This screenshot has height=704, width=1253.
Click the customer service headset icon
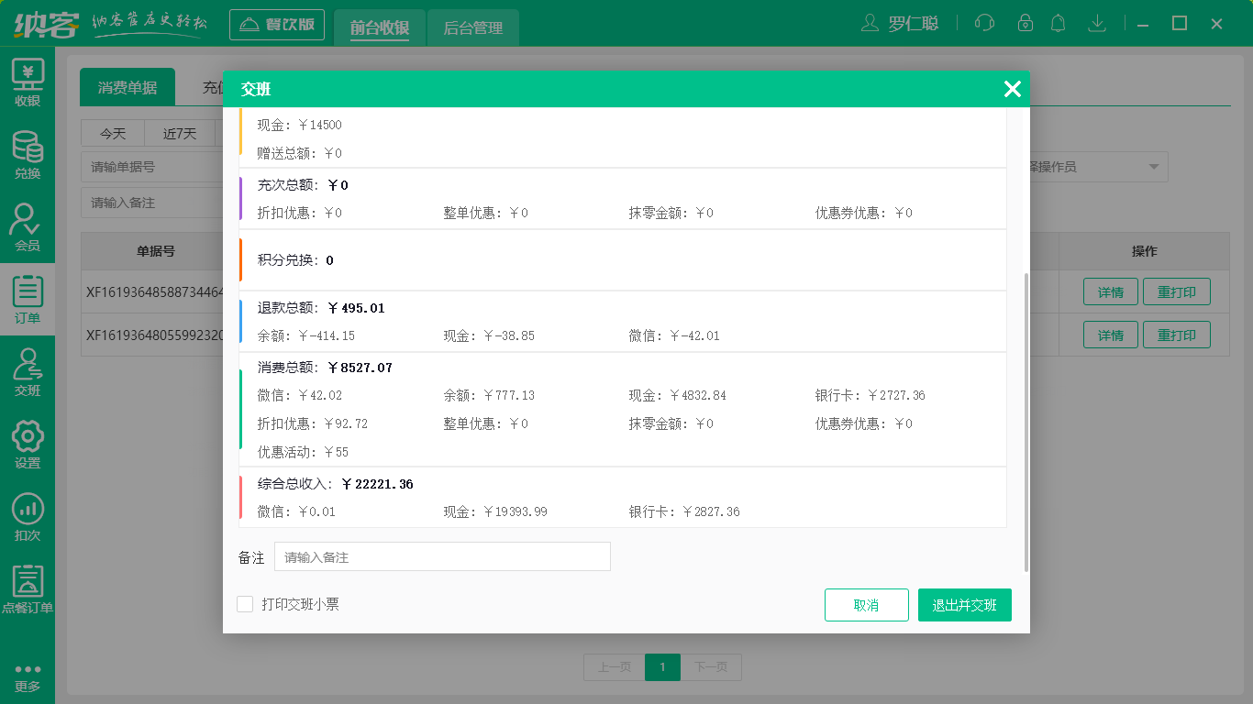click(x=984, y=23)
